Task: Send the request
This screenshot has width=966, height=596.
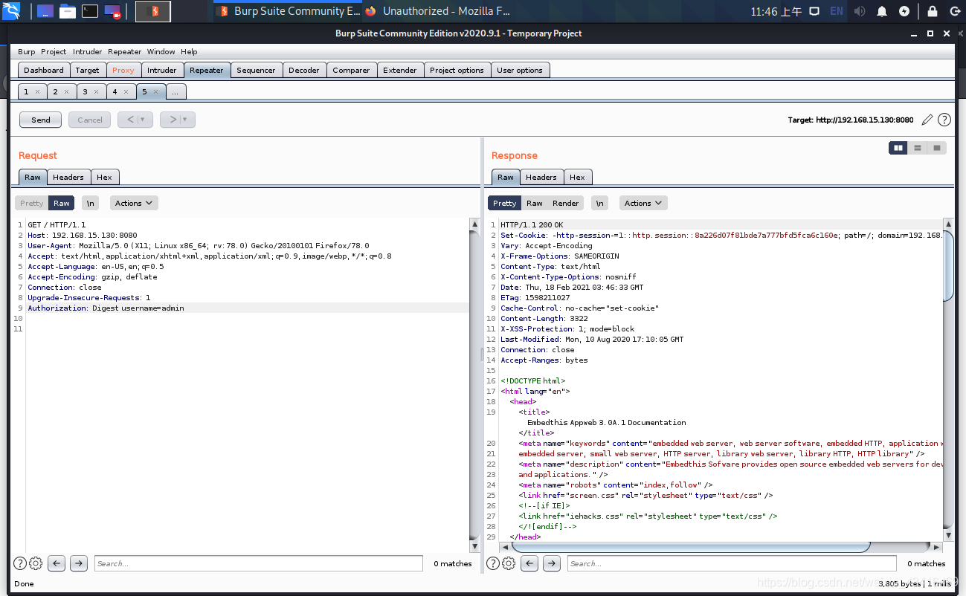Action: click(41, 120)
